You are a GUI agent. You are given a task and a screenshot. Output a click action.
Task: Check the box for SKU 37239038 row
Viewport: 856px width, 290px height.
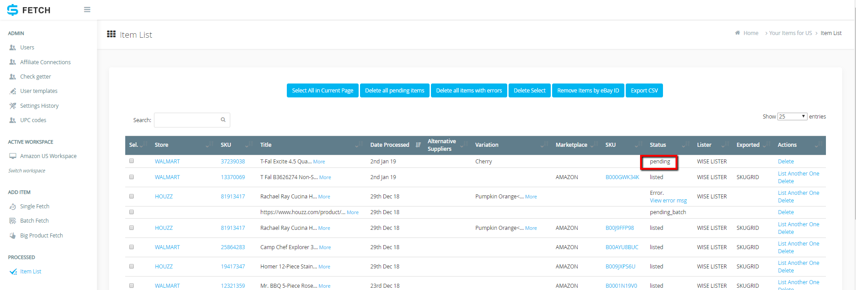[x=132, y=161]
